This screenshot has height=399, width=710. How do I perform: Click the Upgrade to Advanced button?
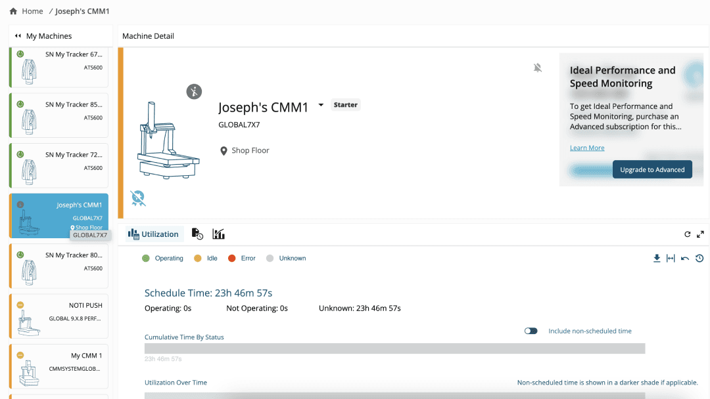pos(652,169)
